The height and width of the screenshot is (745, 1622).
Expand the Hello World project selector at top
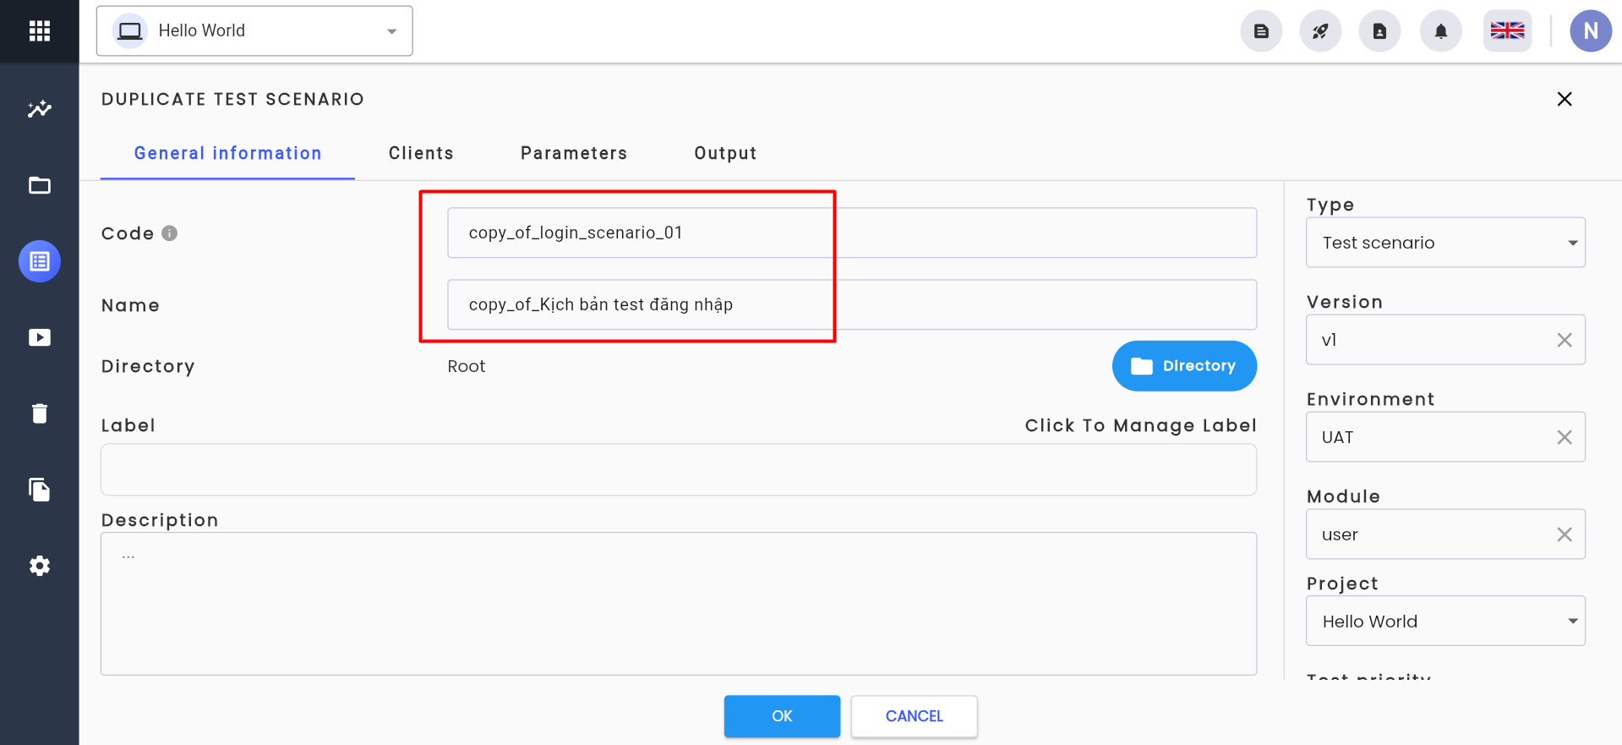pyautogui.click(x=254, y=31)
